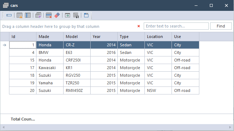The height and width of the screenshot is (131, 234).
Task: Select the 2016 year cell
Action: click(x=104, y=52)
